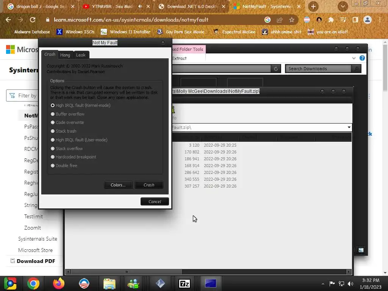Open the Extract ribbon tab
Image resolution: width=388 pixels, height=291 pixels.
tap(179, 58)
